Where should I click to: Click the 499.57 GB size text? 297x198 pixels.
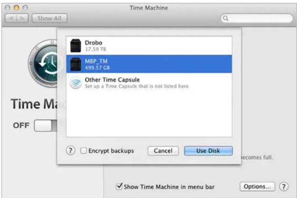97,68
